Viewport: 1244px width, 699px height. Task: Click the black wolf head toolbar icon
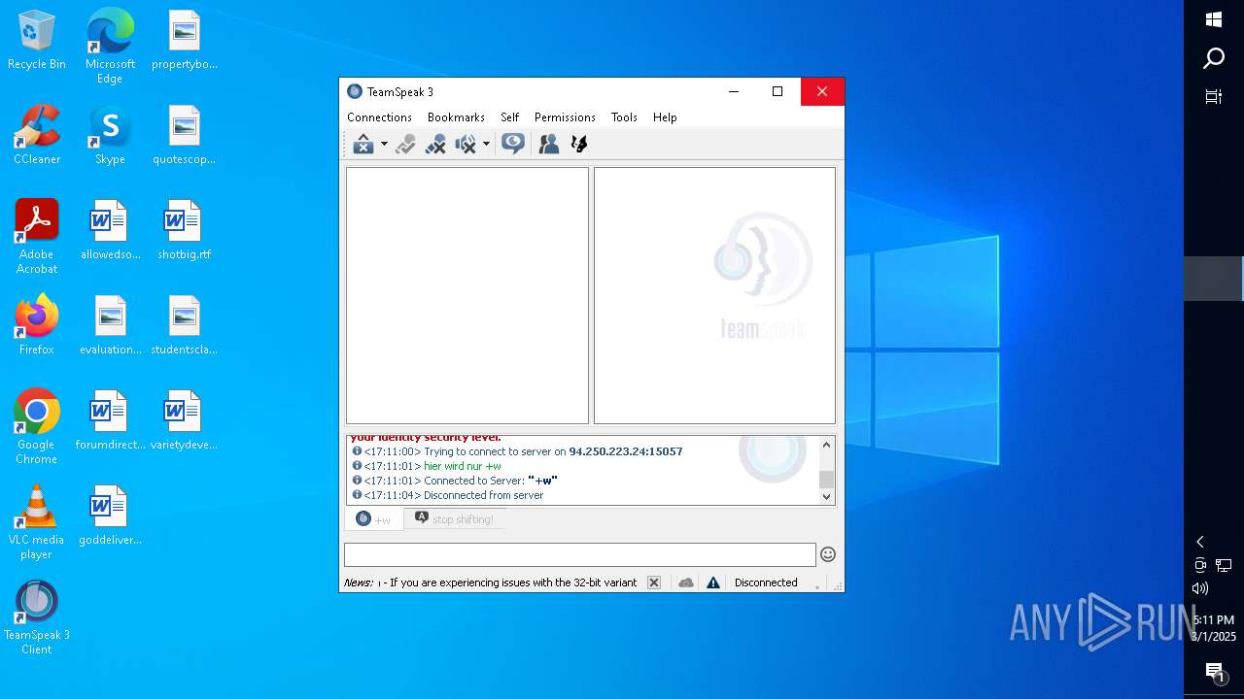(x=579, y=144)
